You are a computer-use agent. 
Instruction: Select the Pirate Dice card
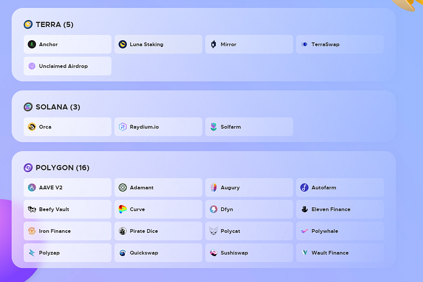[x=158, y=231]
